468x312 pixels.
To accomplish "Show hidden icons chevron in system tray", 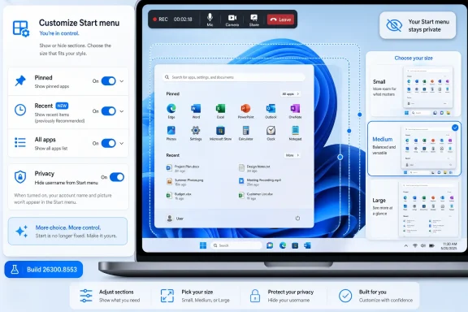I will click(x=406, y=245).
